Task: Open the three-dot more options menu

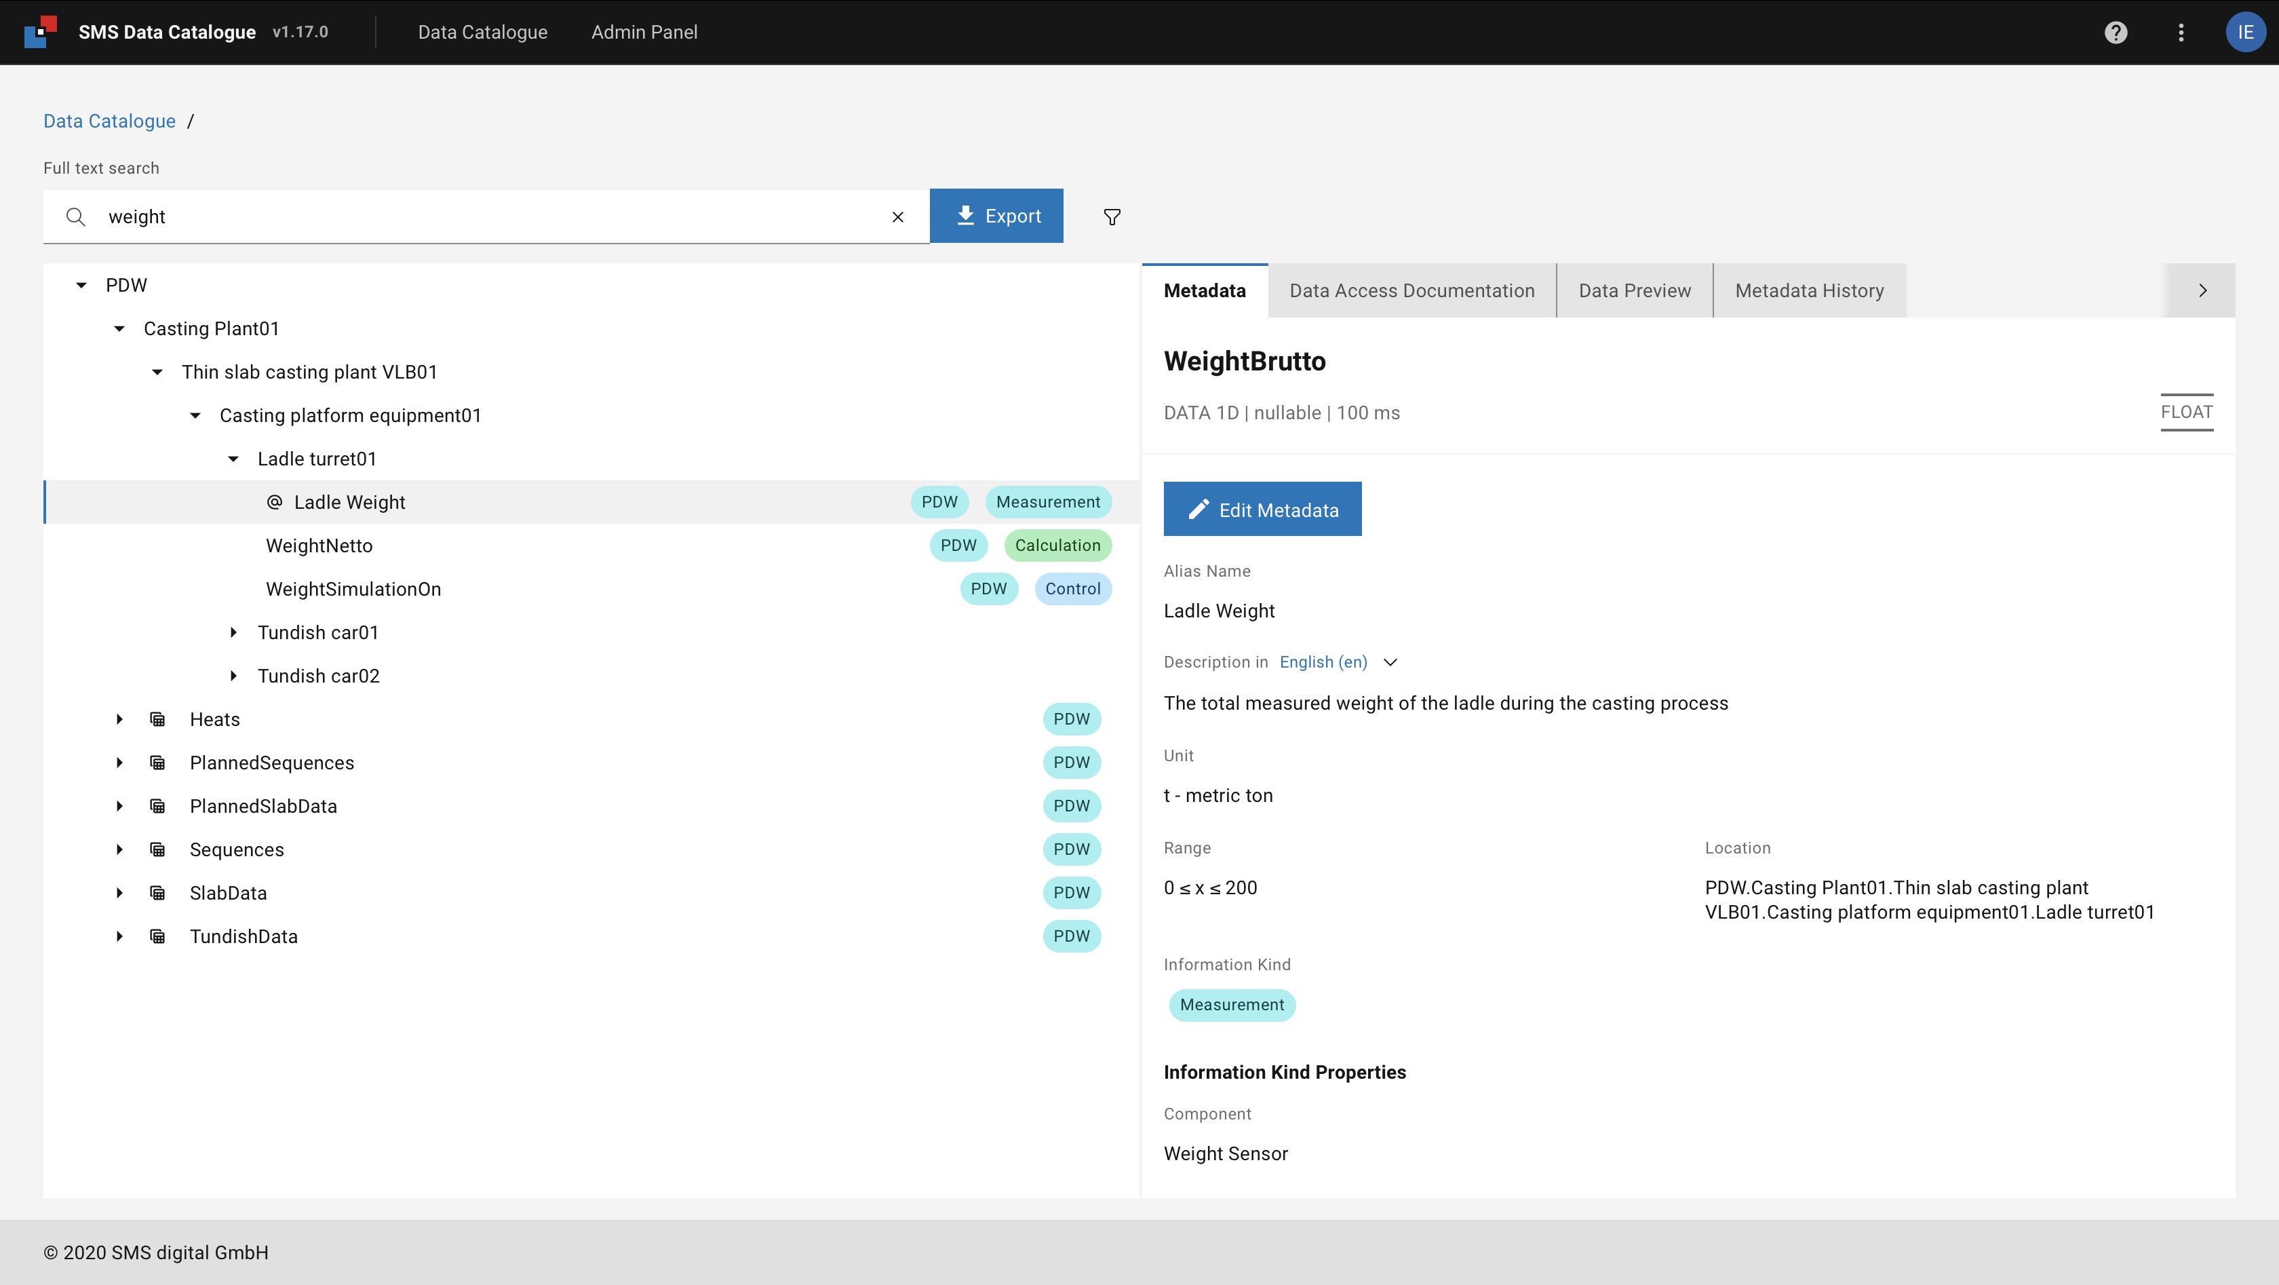Action: point(2181,33)
